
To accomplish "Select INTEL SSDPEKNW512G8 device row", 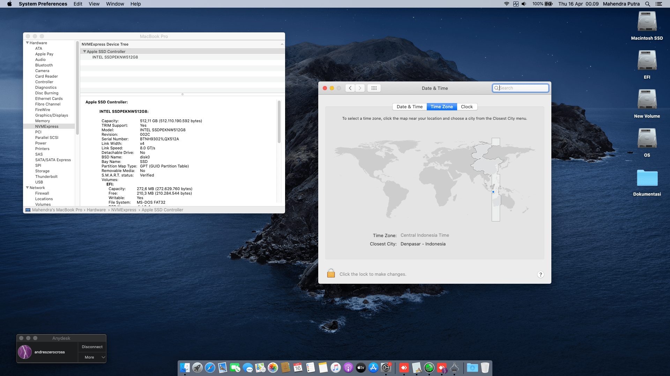I will [183, 57].
